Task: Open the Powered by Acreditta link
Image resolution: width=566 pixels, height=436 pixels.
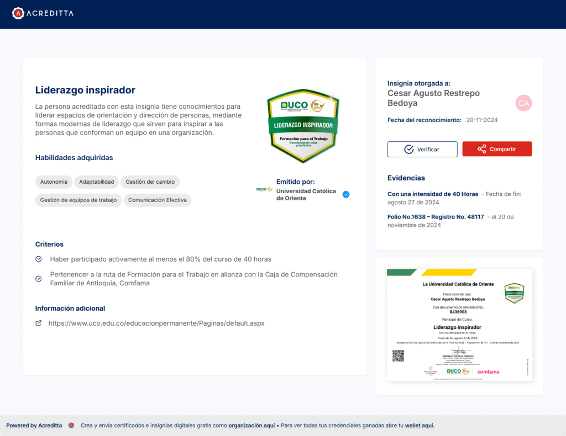Action: click(x=34, y=426)
